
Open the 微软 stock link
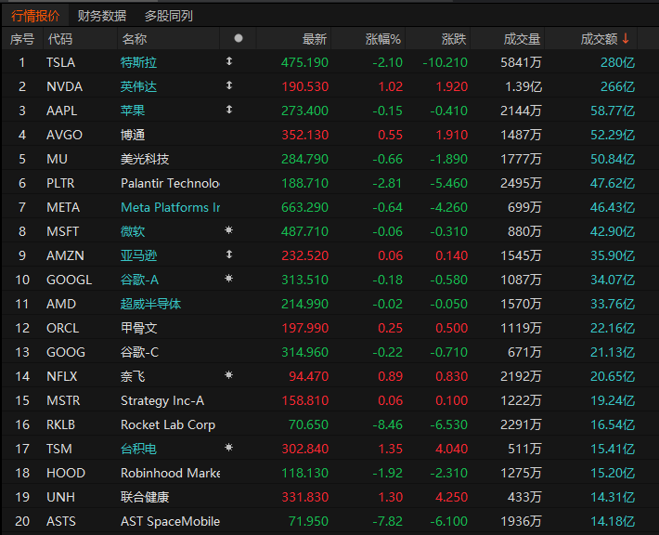pyautogui.click(x=133, y=231)
